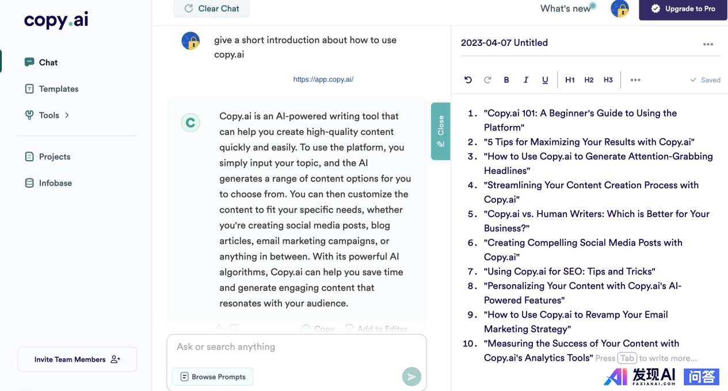Click the Tab key hint to write more
The image size is (728, 391).
(627, 358)
